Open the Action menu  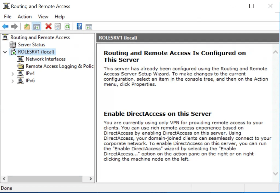24,17
